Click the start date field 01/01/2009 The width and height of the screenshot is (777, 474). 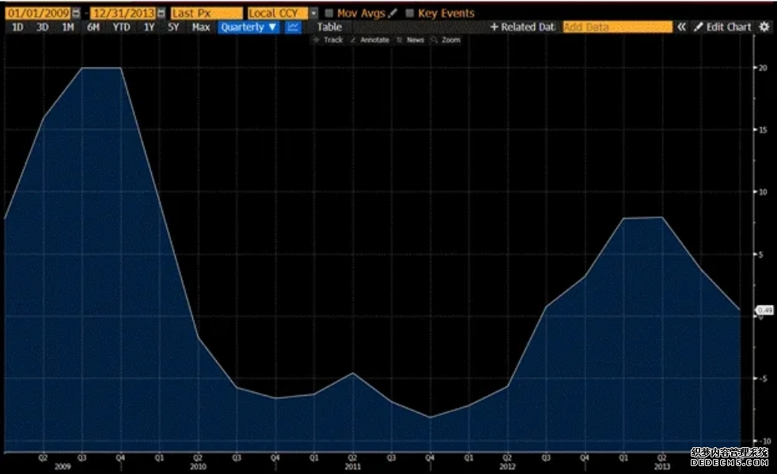click(38, 13)
